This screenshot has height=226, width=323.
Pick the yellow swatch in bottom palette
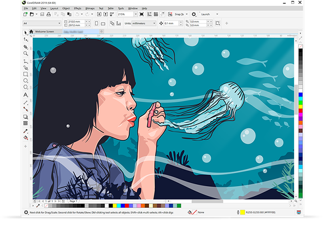coord(115,205)
